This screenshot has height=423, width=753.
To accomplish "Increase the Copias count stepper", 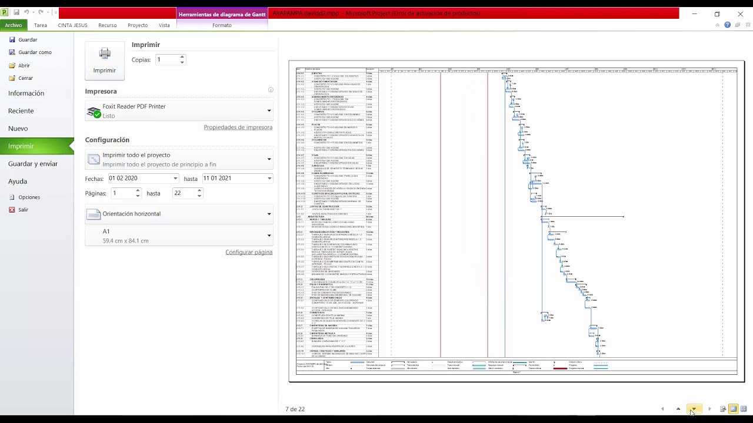I will (182, 57).
